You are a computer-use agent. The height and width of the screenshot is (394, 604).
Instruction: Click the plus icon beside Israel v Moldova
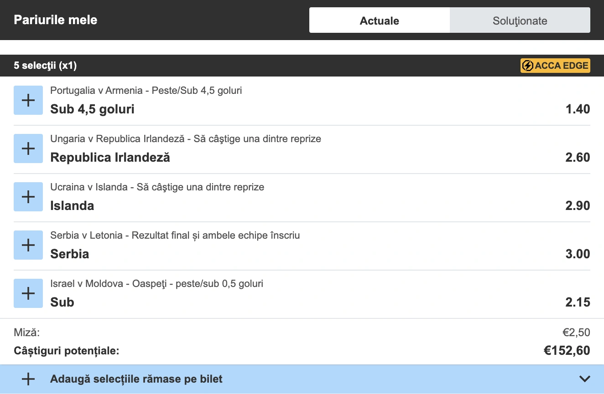pyautogui.click(x=28, y=293)
